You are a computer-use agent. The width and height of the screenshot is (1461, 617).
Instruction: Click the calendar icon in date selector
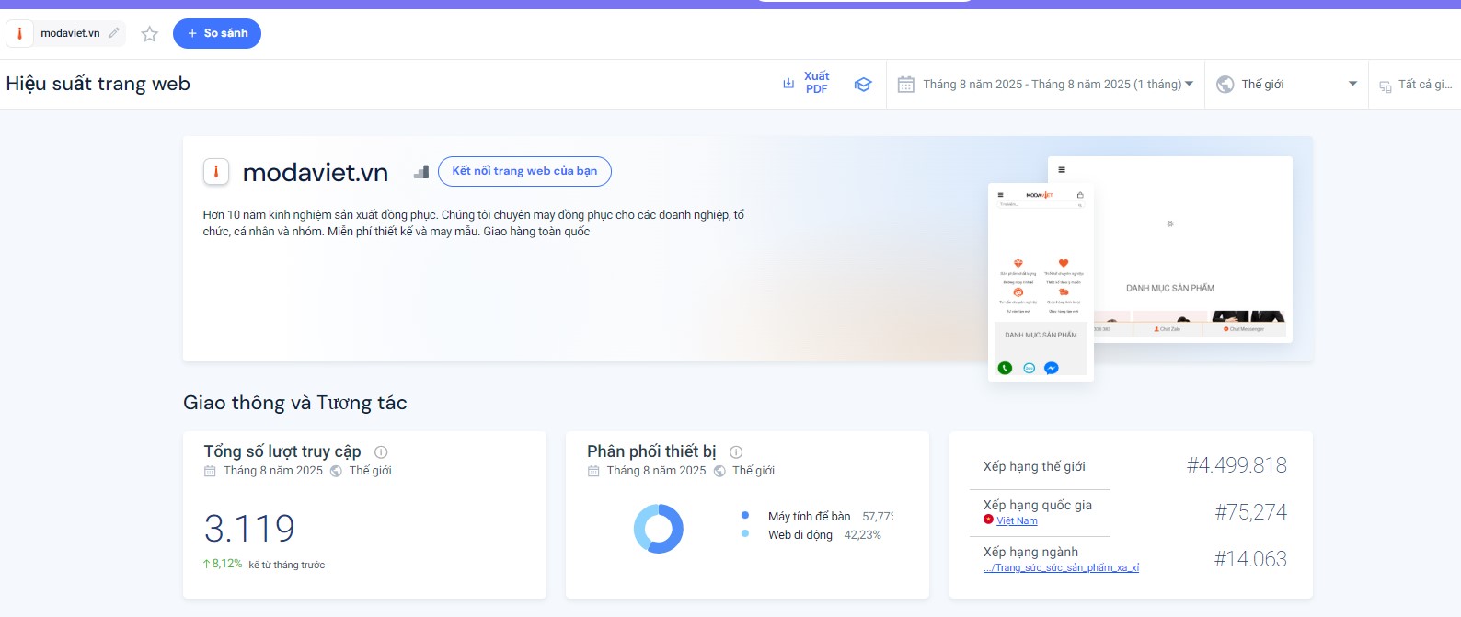(x=905, y=85)
